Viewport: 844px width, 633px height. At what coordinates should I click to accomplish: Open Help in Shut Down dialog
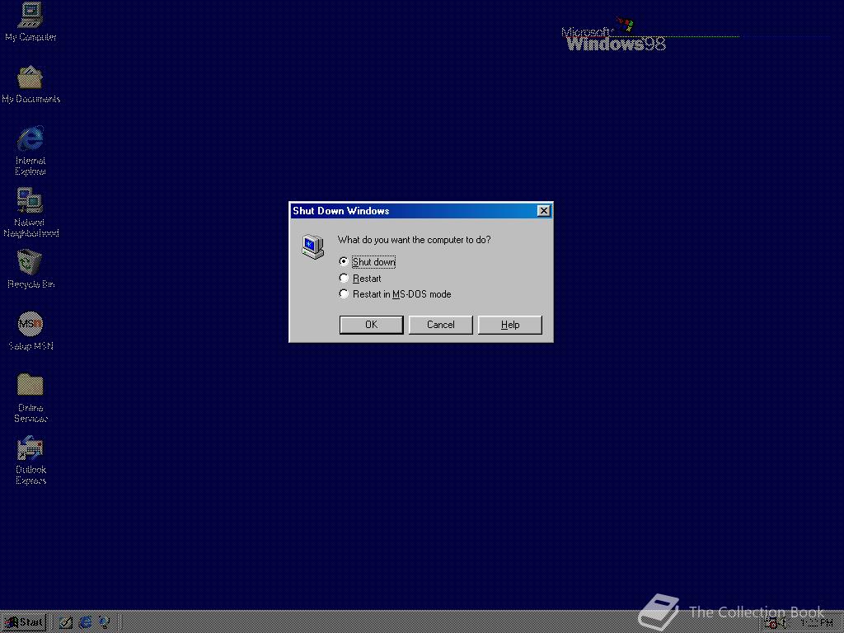point(509,325)
